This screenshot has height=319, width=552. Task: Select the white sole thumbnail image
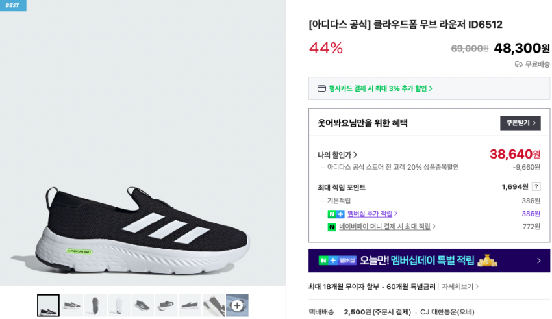coord(119,305)
